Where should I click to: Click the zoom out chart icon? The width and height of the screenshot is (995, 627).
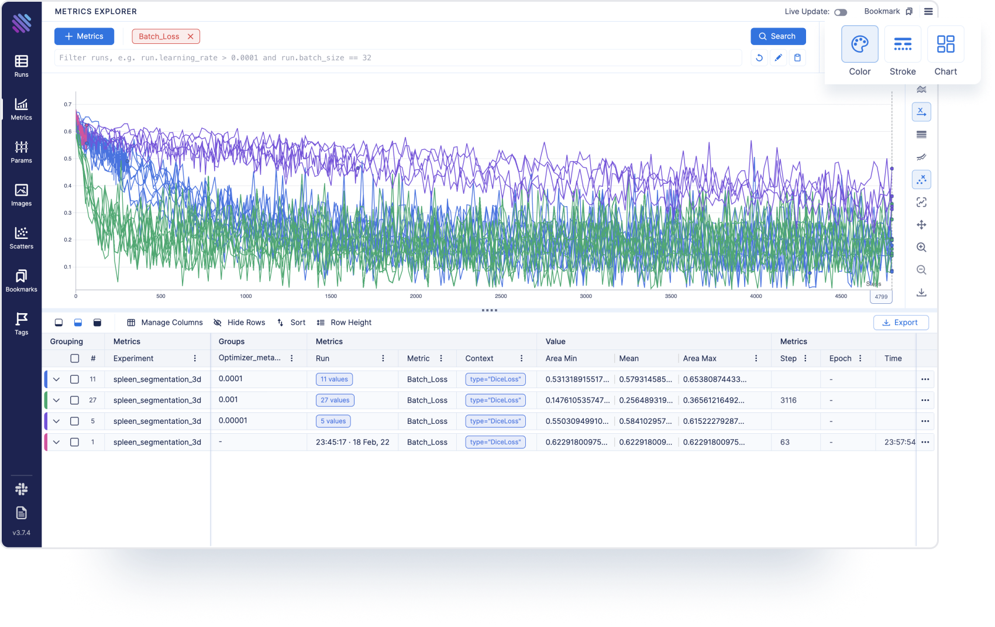tap(921, 270)
